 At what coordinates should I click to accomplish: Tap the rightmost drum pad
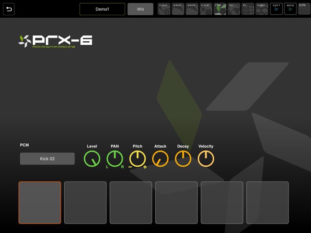(x=267, y=203)
